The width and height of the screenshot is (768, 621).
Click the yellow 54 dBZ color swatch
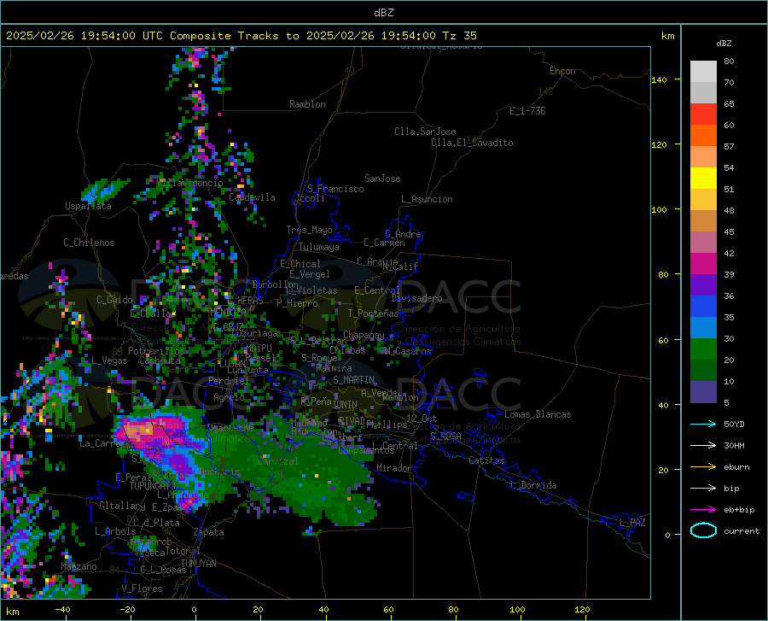click(703, 178)
